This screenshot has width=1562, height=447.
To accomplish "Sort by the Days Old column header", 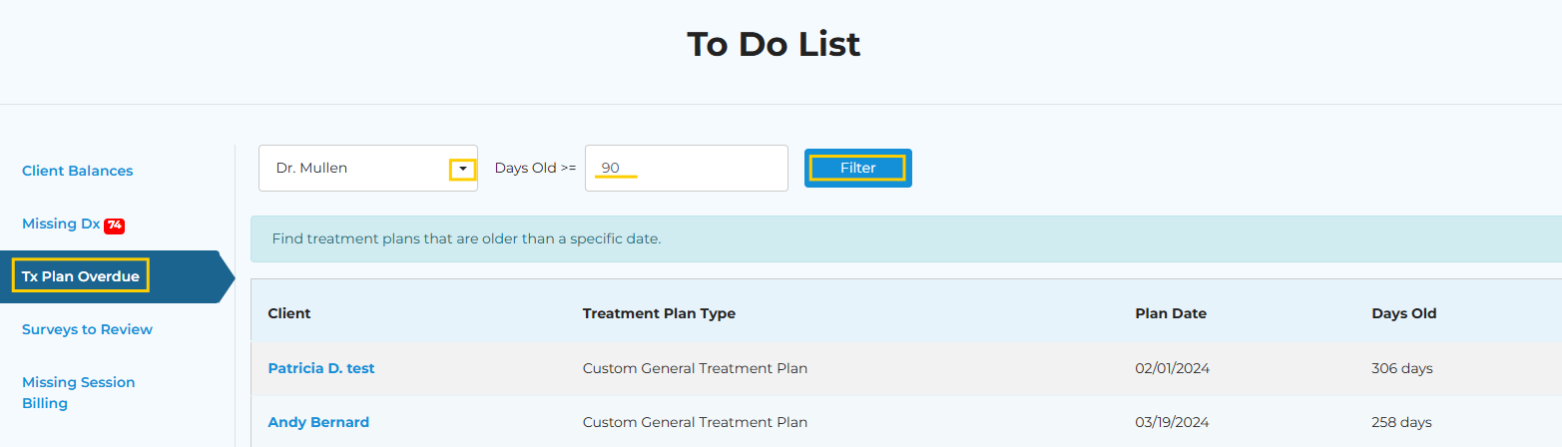I will pyautogui.click(x=1404, y=313).
